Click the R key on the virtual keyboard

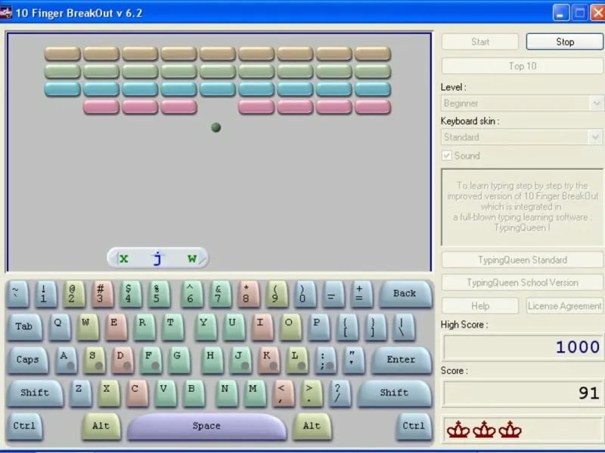144,328
